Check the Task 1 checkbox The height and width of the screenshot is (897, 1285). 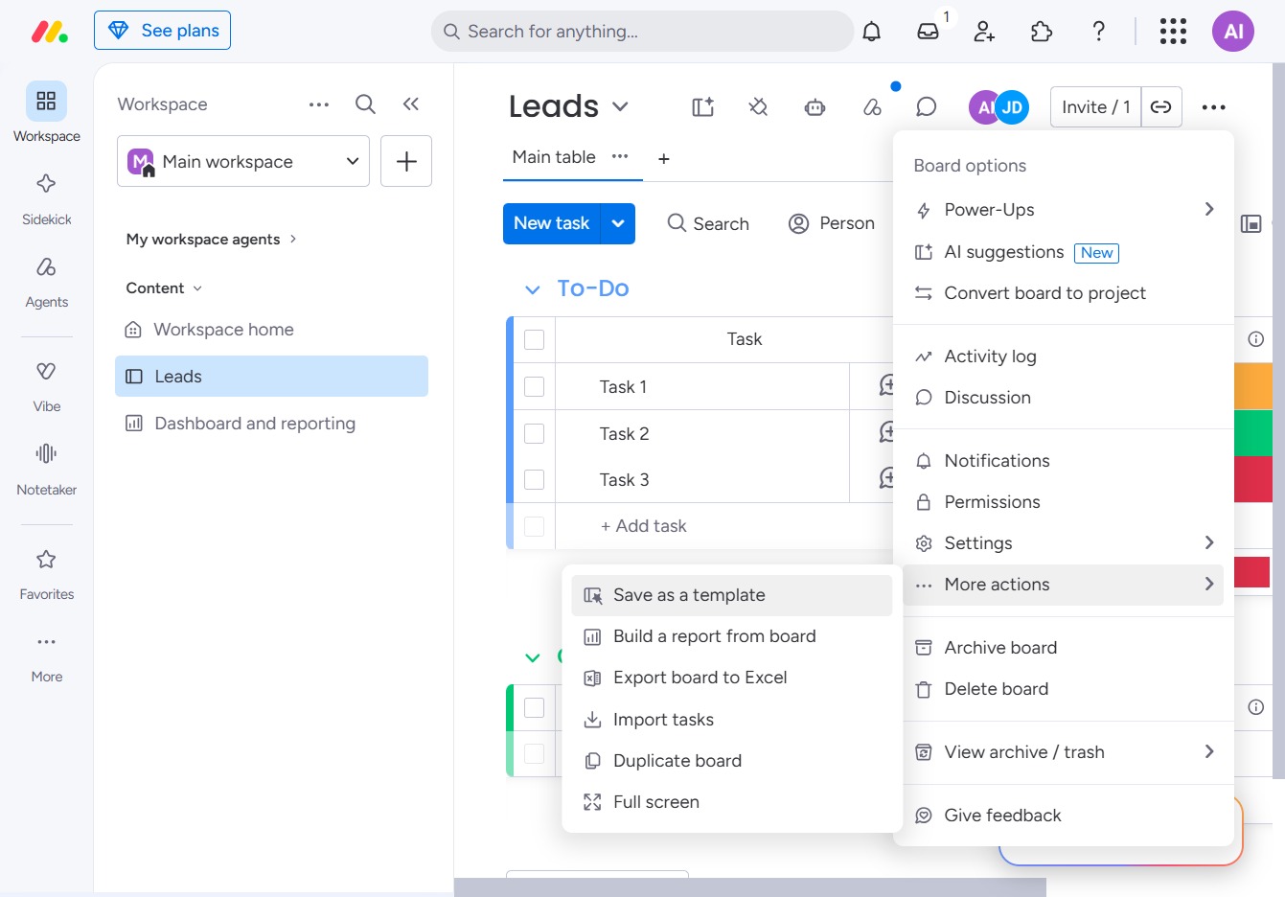(x=535, y=387)
